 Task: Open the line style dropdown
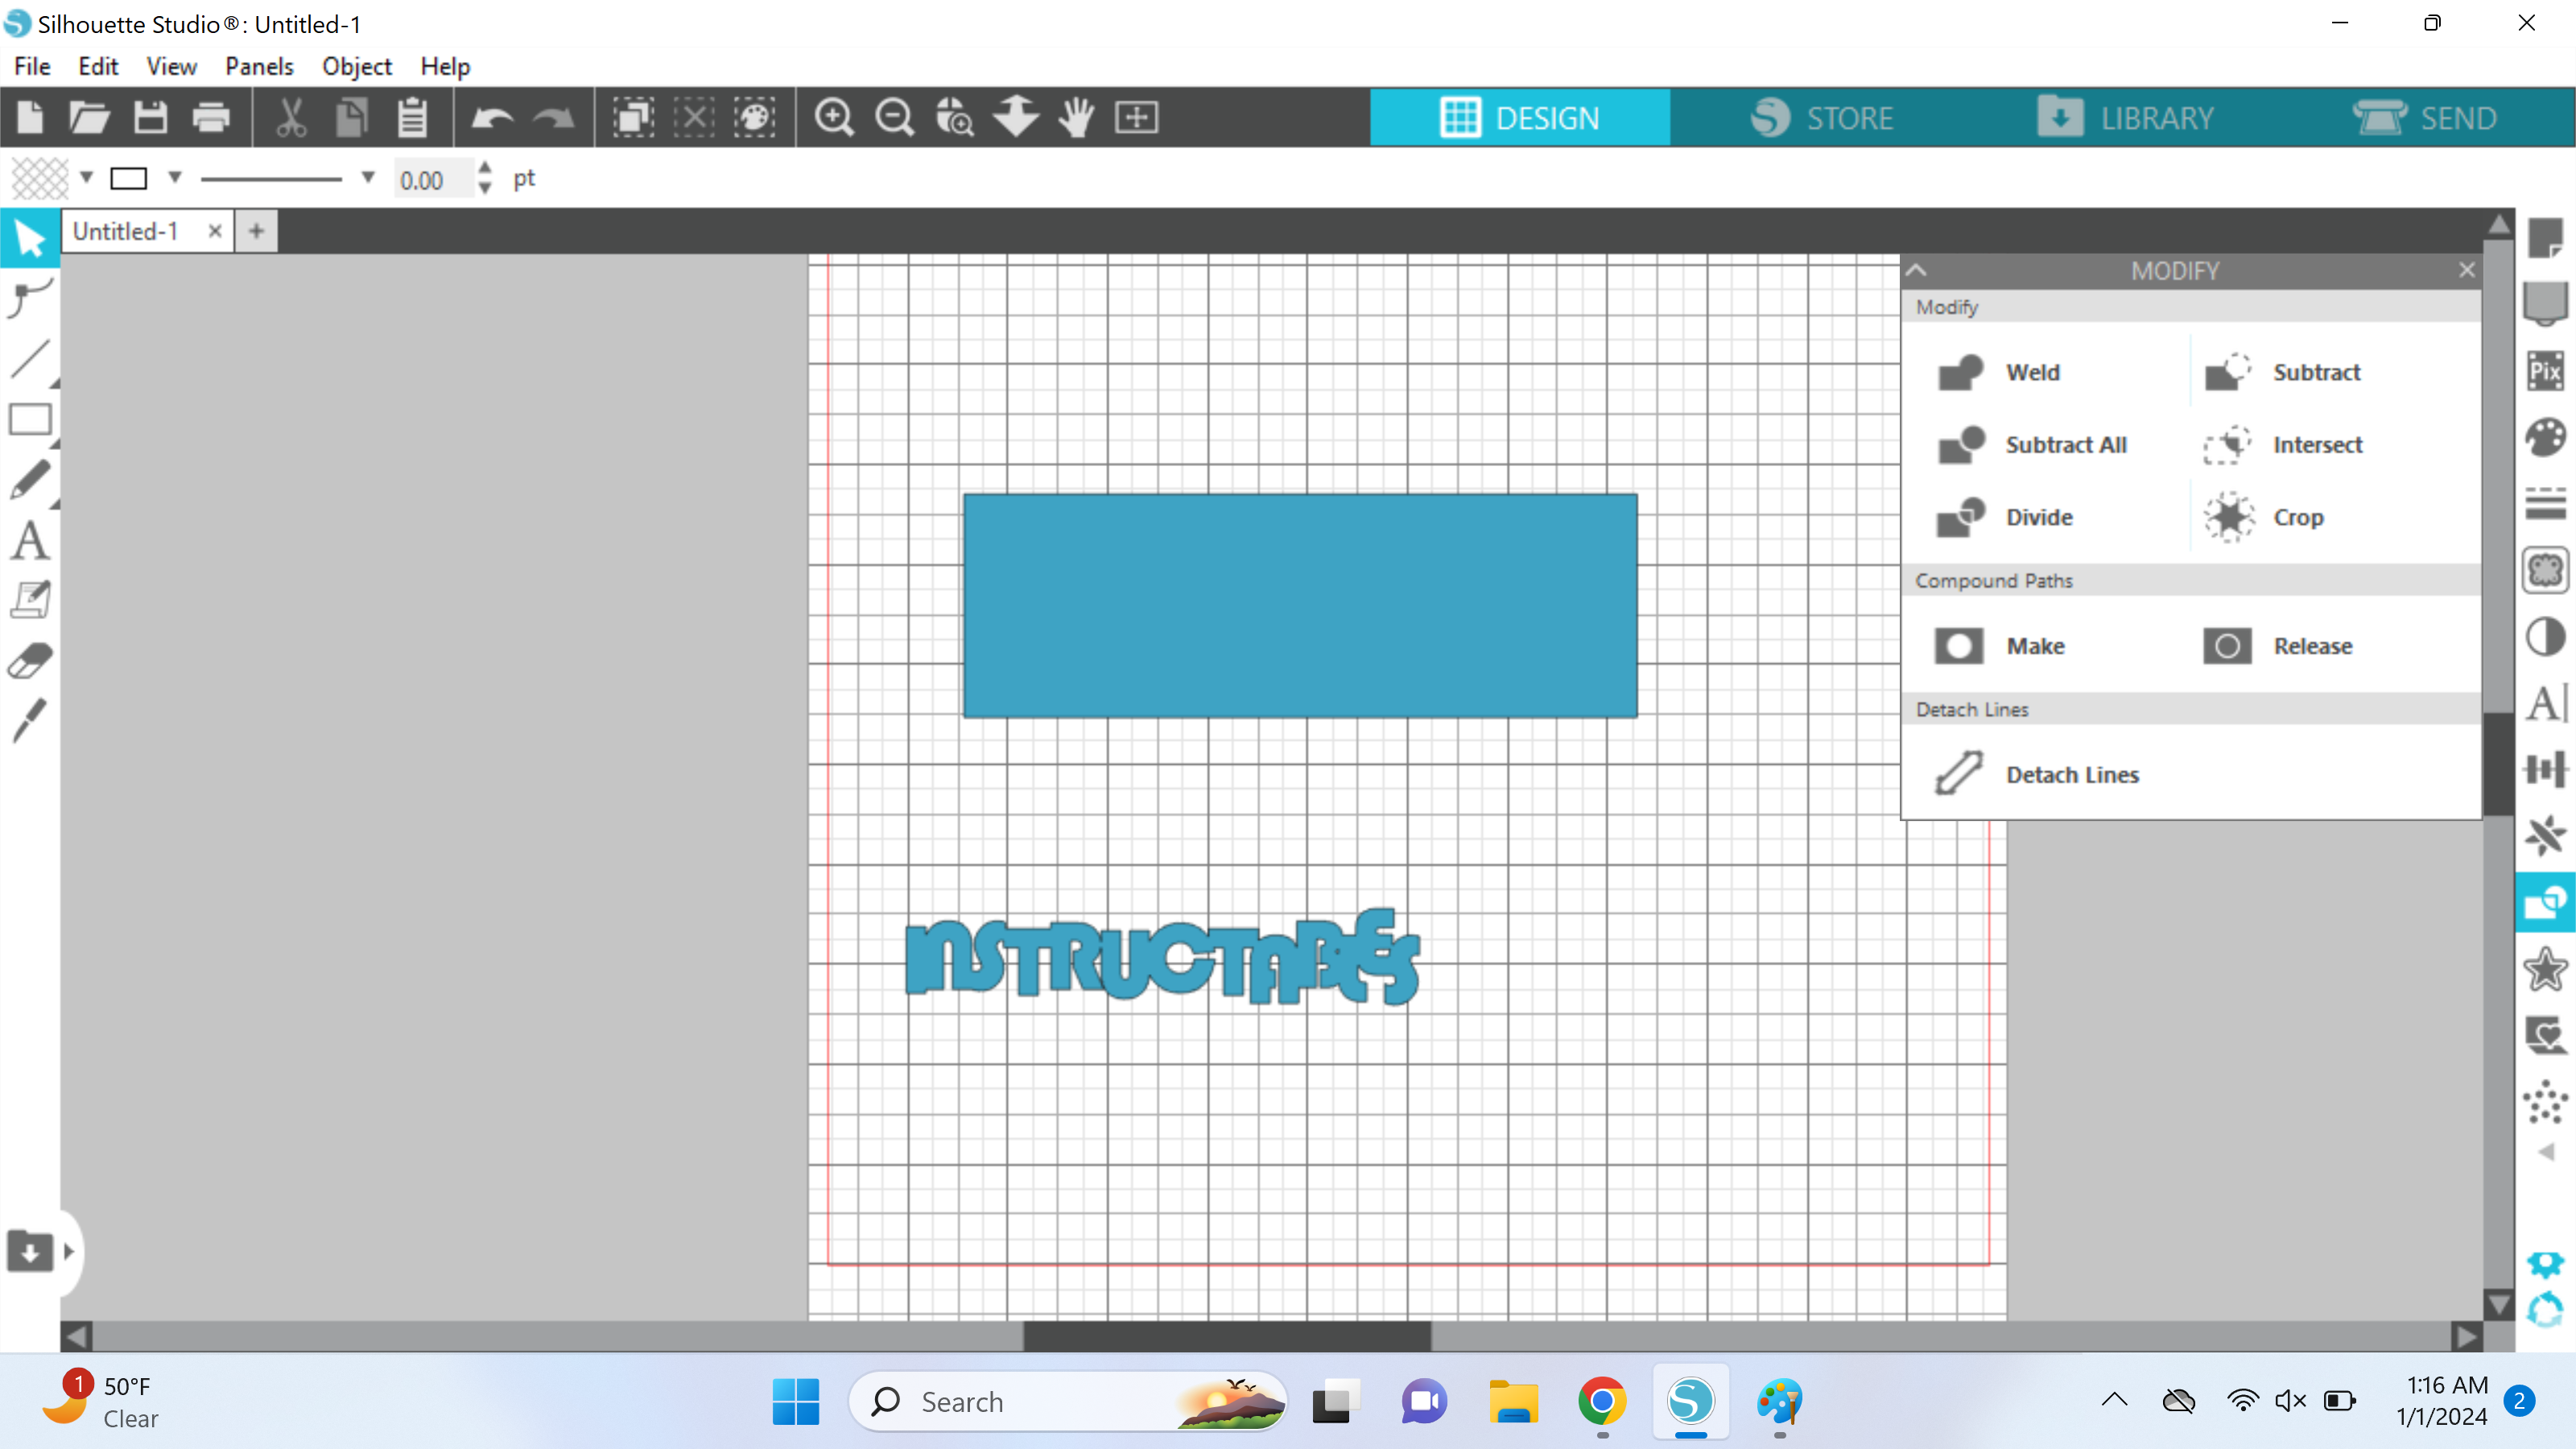[368, 177]
